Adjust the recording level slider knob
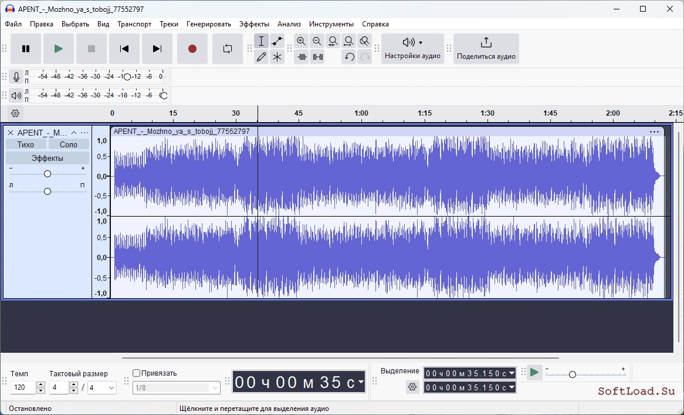 (127, 77)
